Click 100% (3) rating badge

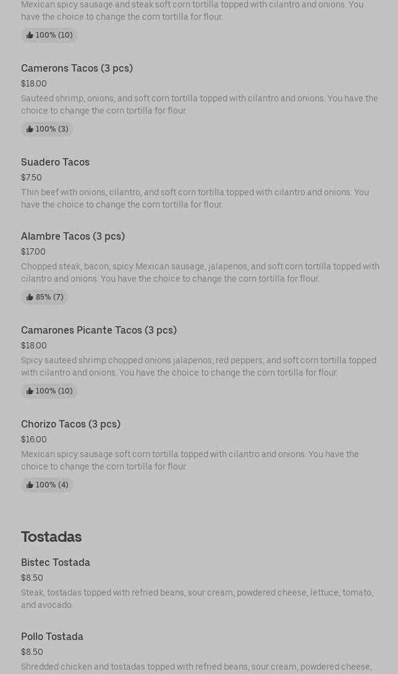tap(47, 129)
